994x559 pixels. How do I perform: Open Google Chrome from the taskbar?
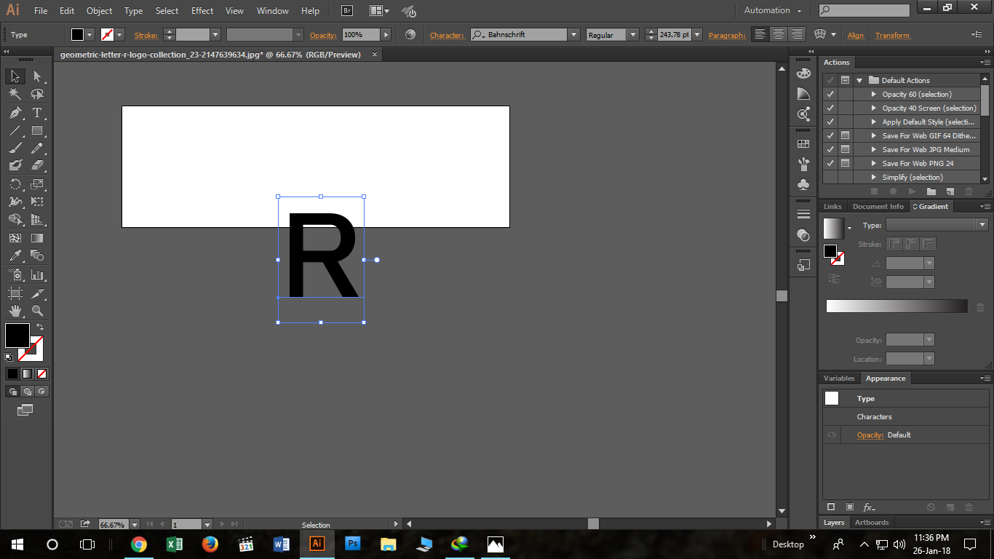tap(138, 544)
